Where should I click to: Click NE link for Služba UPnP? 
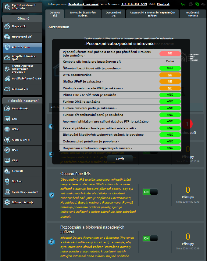tap(170, 81)
